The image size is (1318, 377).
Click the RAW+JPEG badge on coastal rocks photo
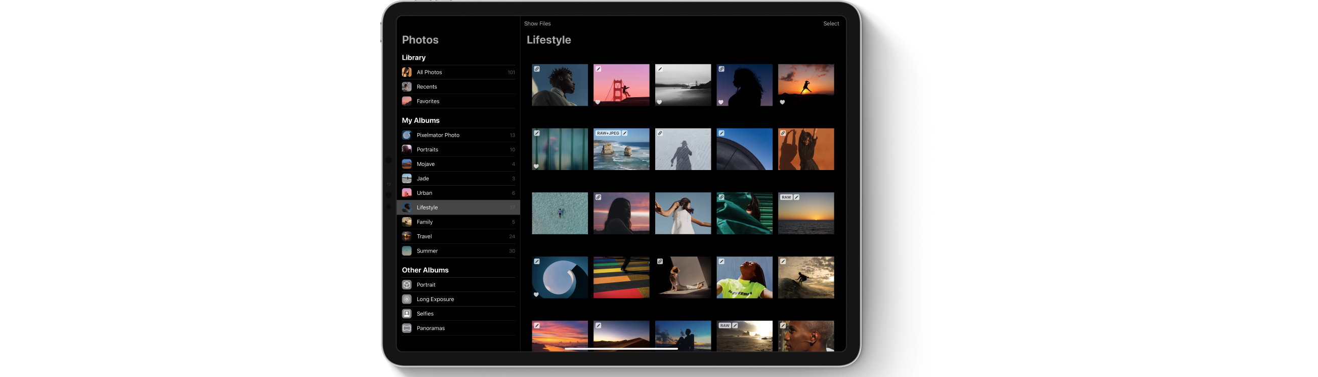[607, 133]
